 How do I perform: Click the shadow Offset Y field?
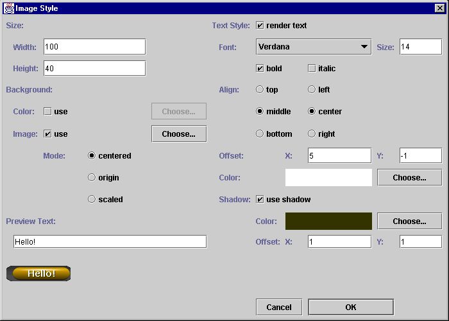[x=421, y=241]
